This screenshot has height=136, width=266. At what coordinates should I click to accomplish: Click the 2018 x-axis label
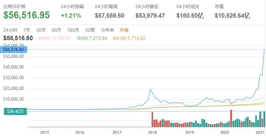(x=152, y=132)
